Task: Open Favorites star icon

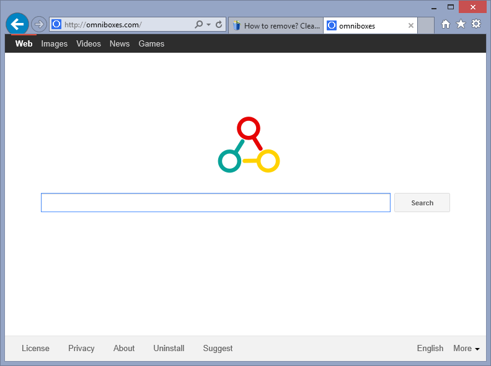Action: pos(461,24)
